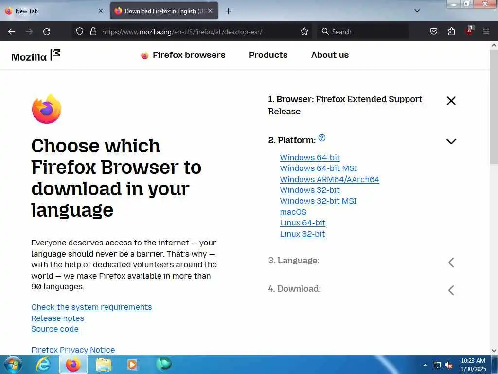
Task: Open the green taskbar app icon
Action: 164,364
